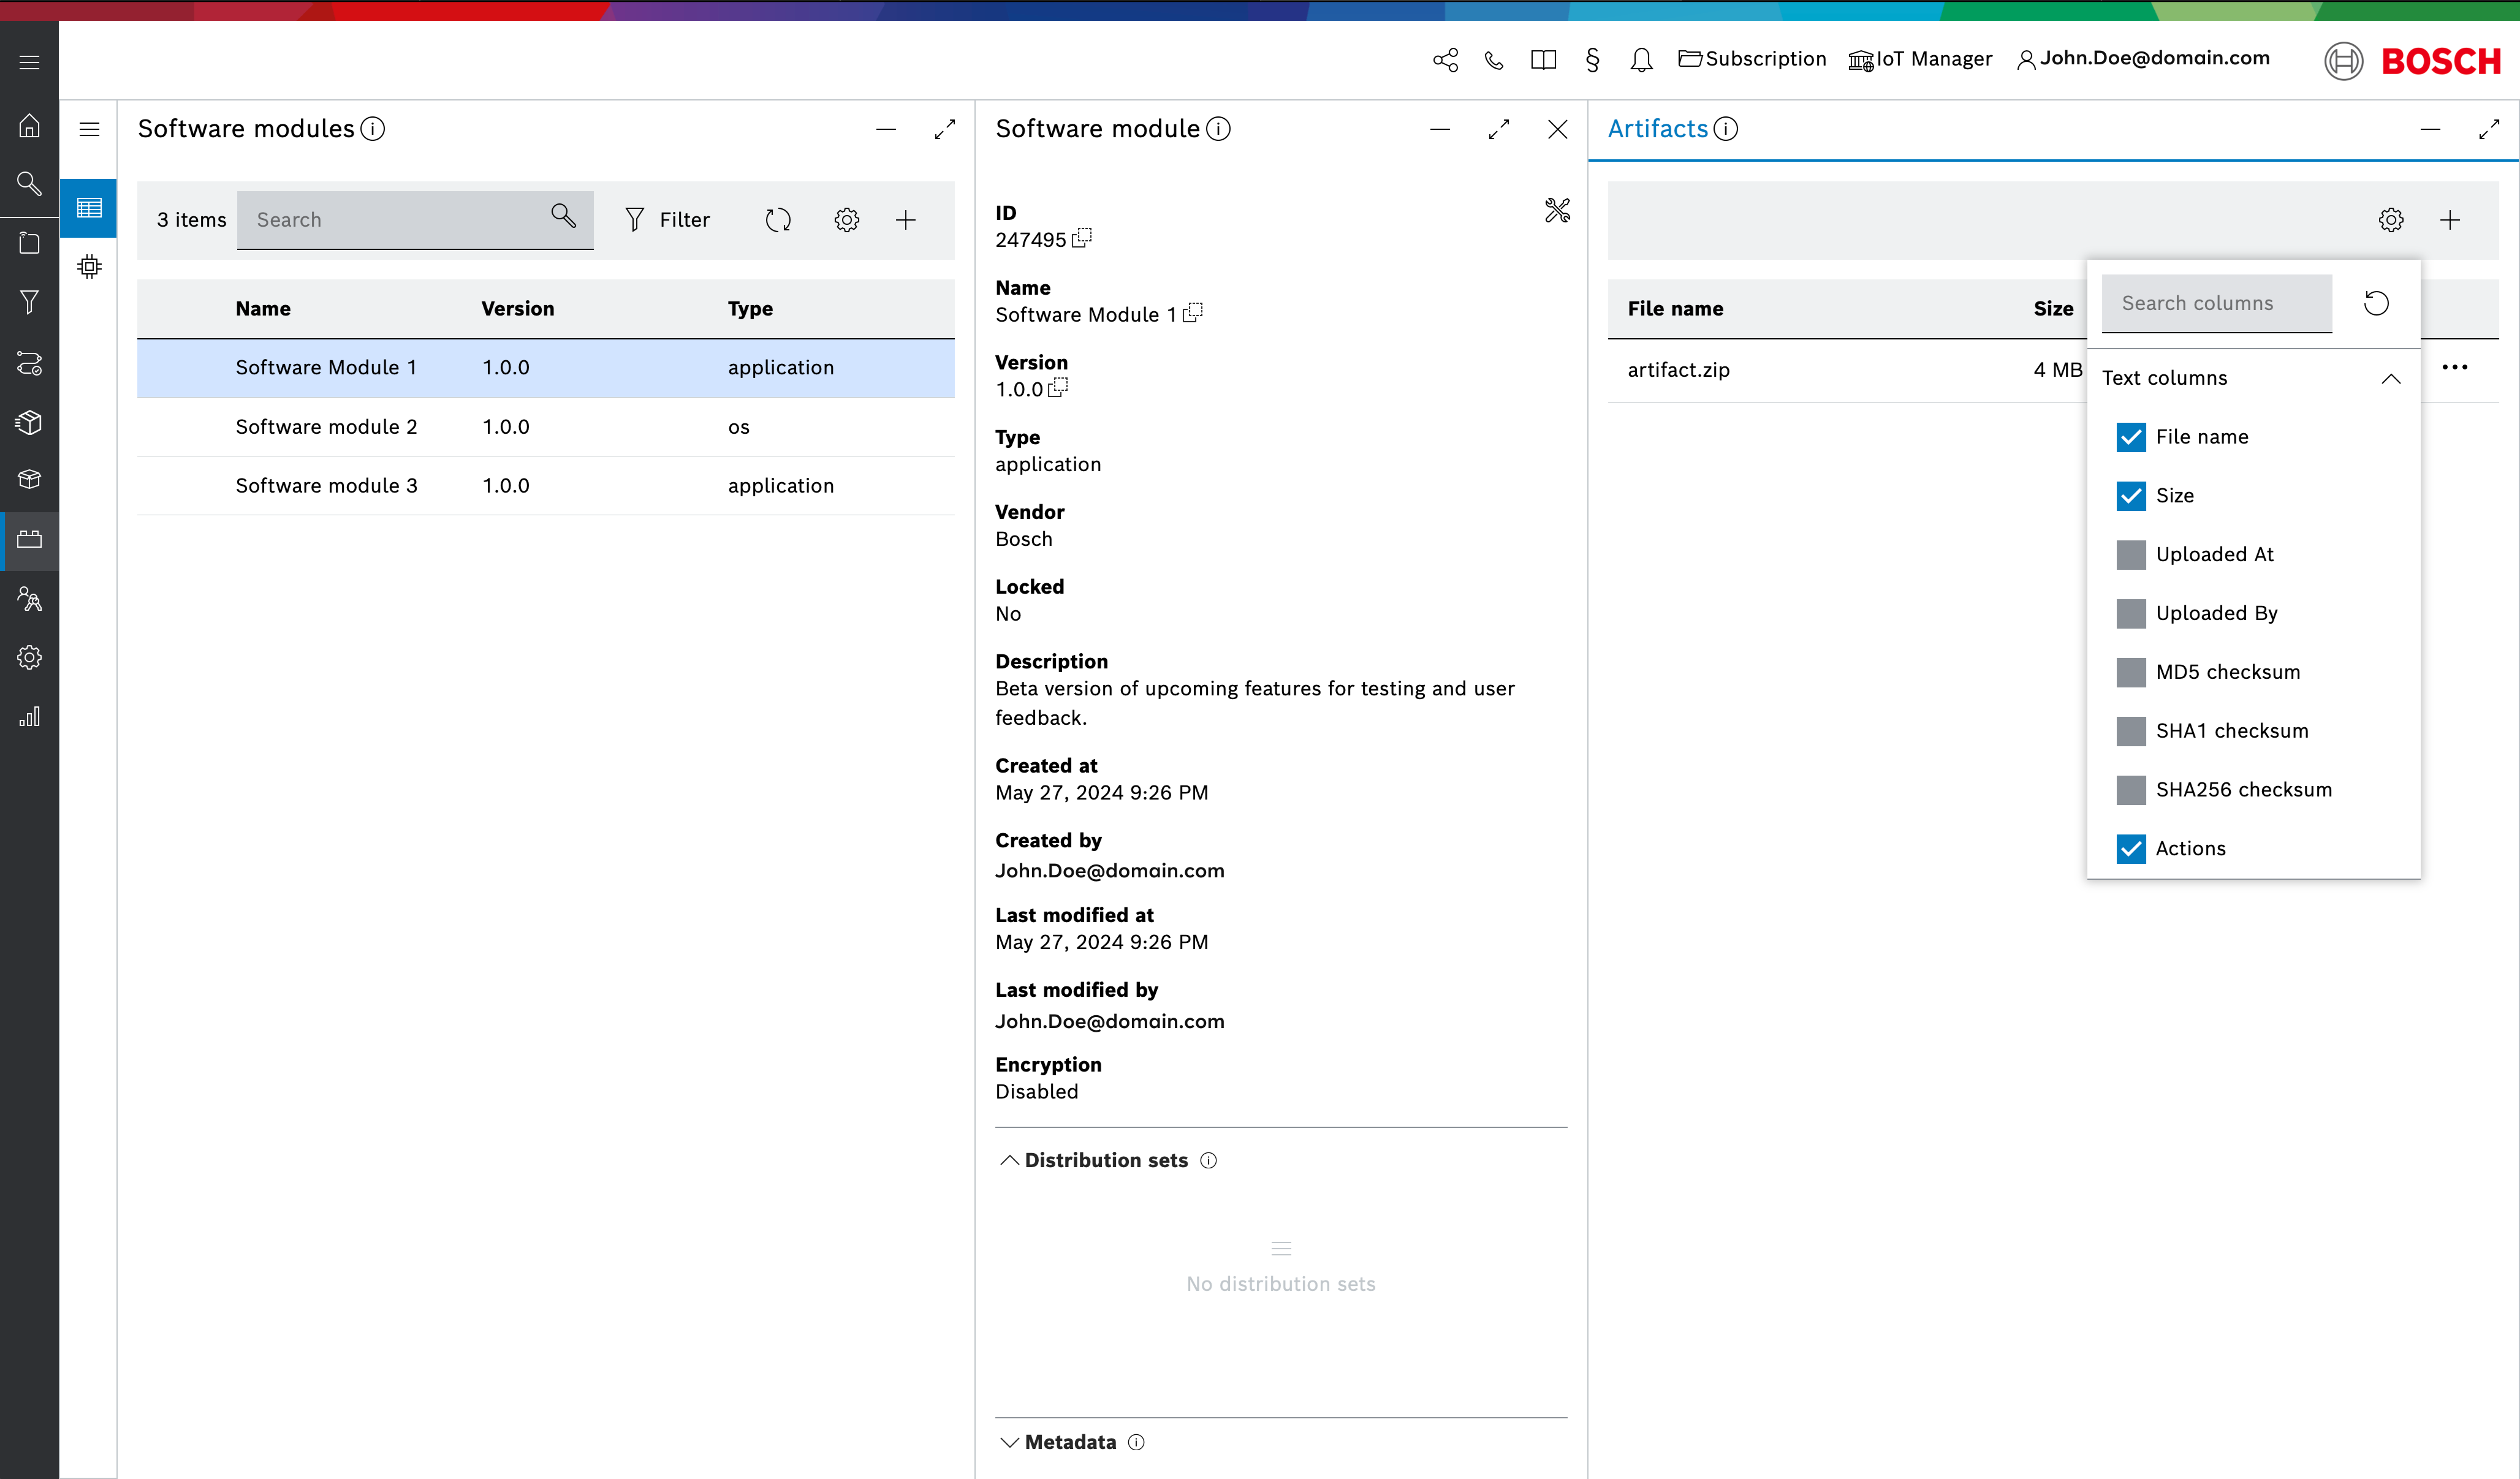
Task: Click the notification bell icon
Action: pyautogui.click(x=1641, y=60)
